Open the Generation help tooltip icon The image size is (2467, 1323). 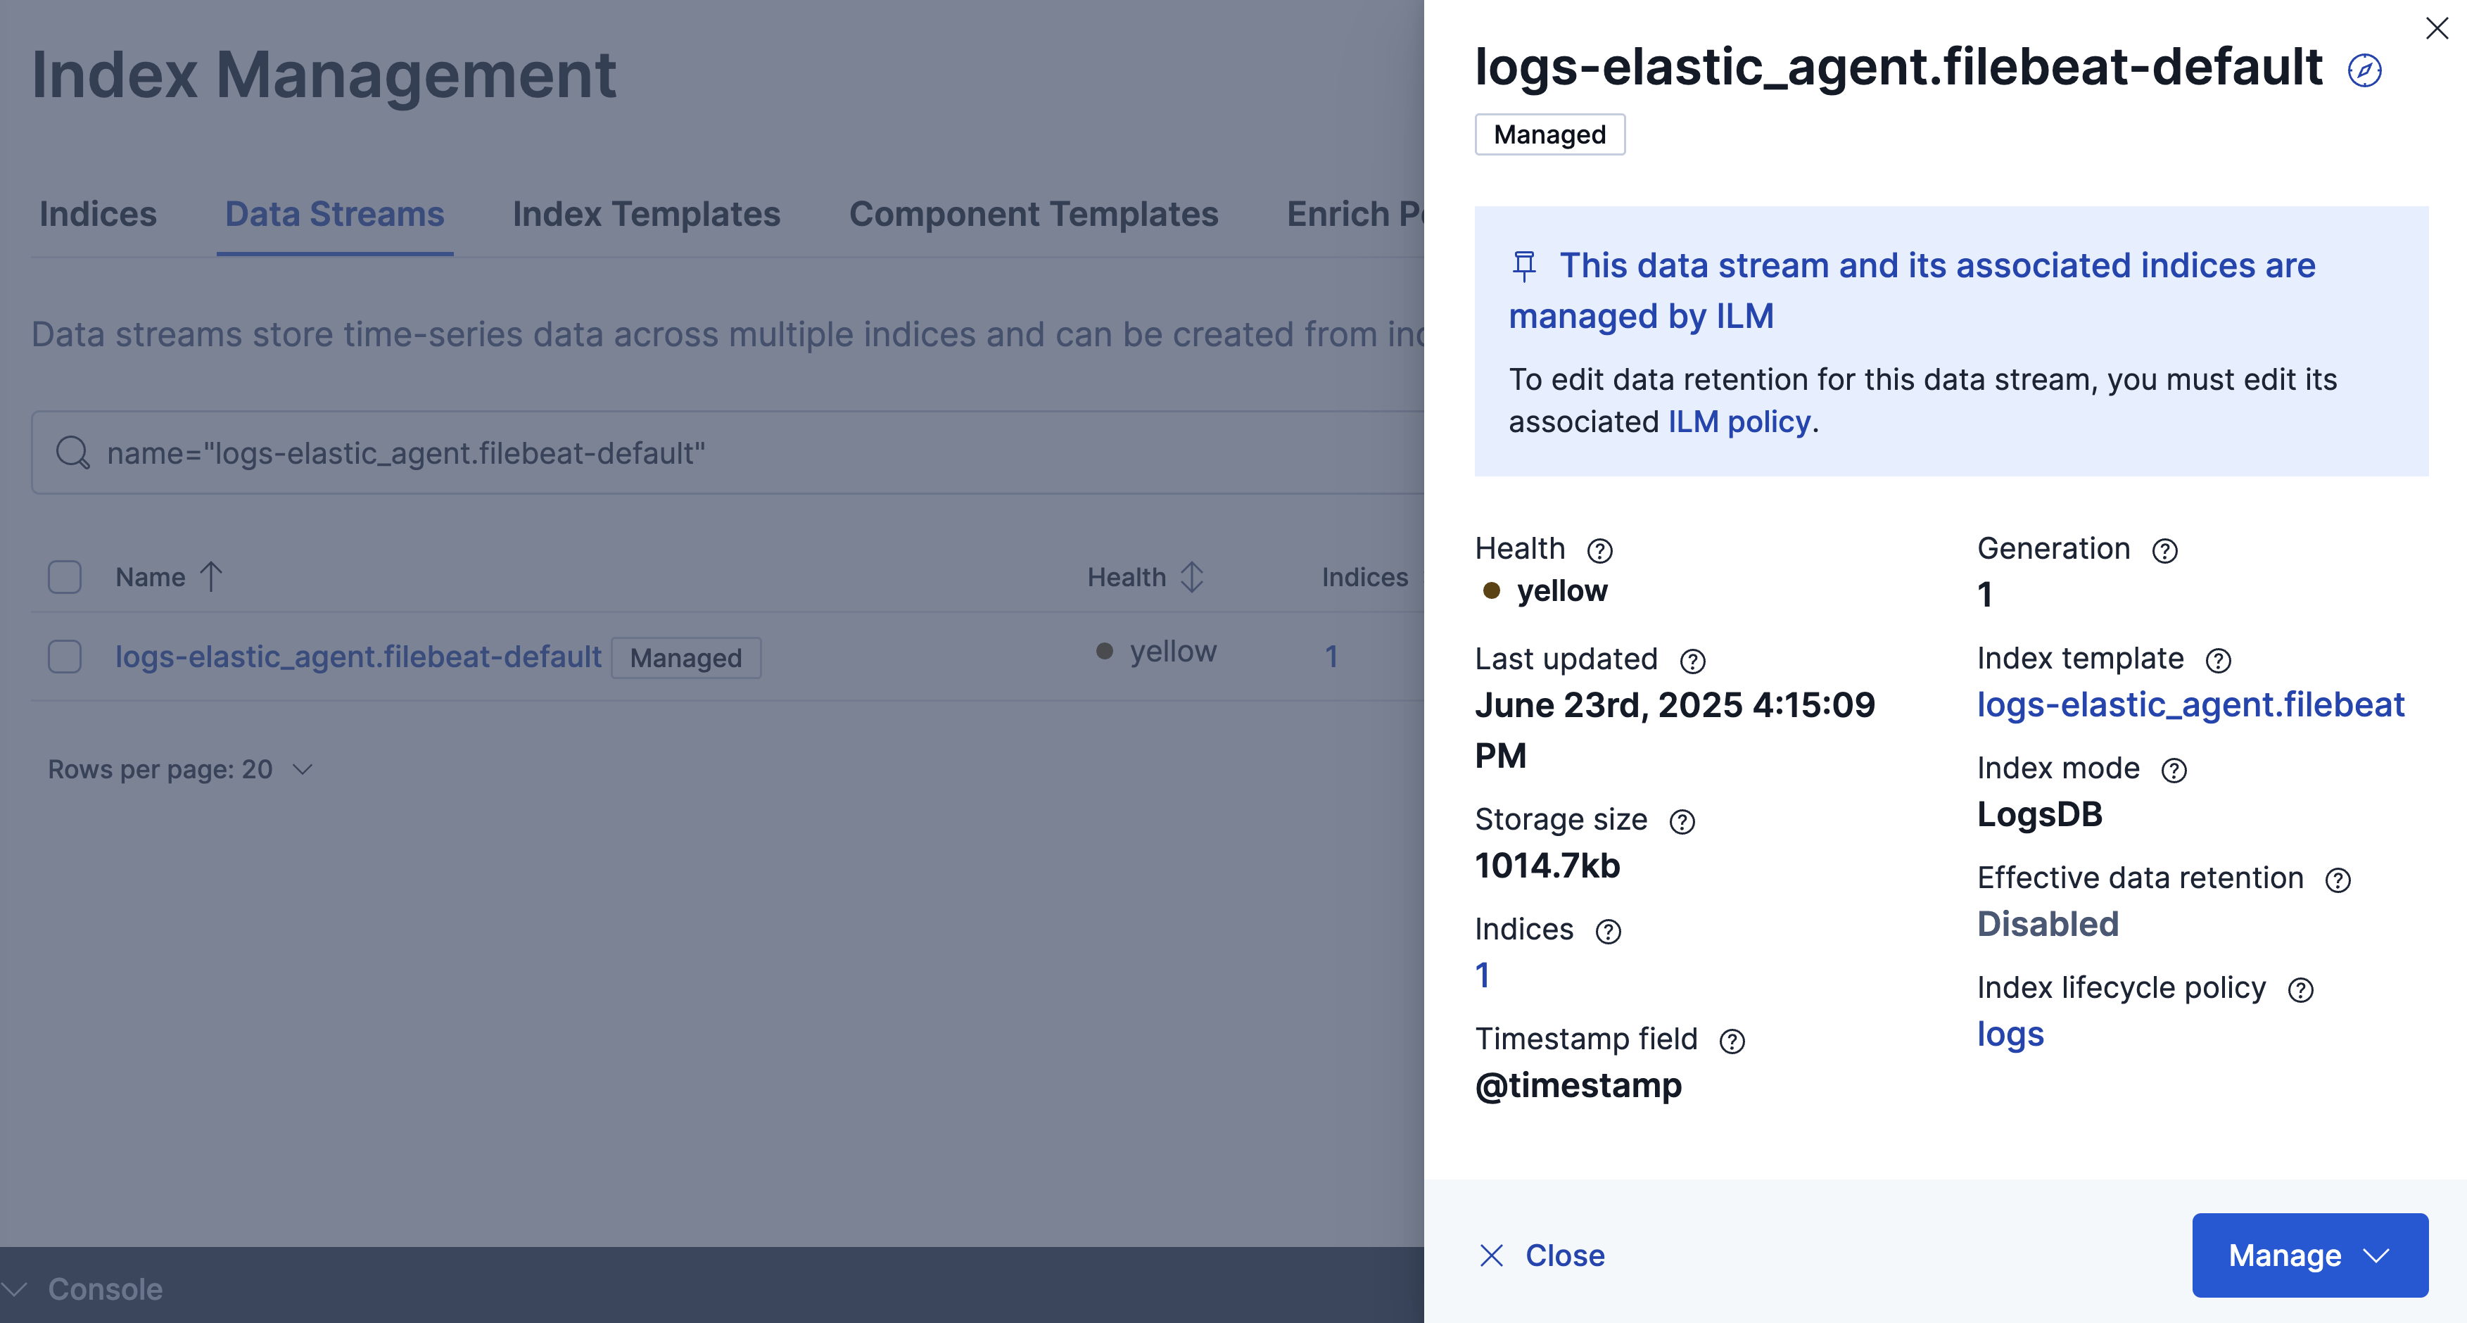coord(2162,550)
